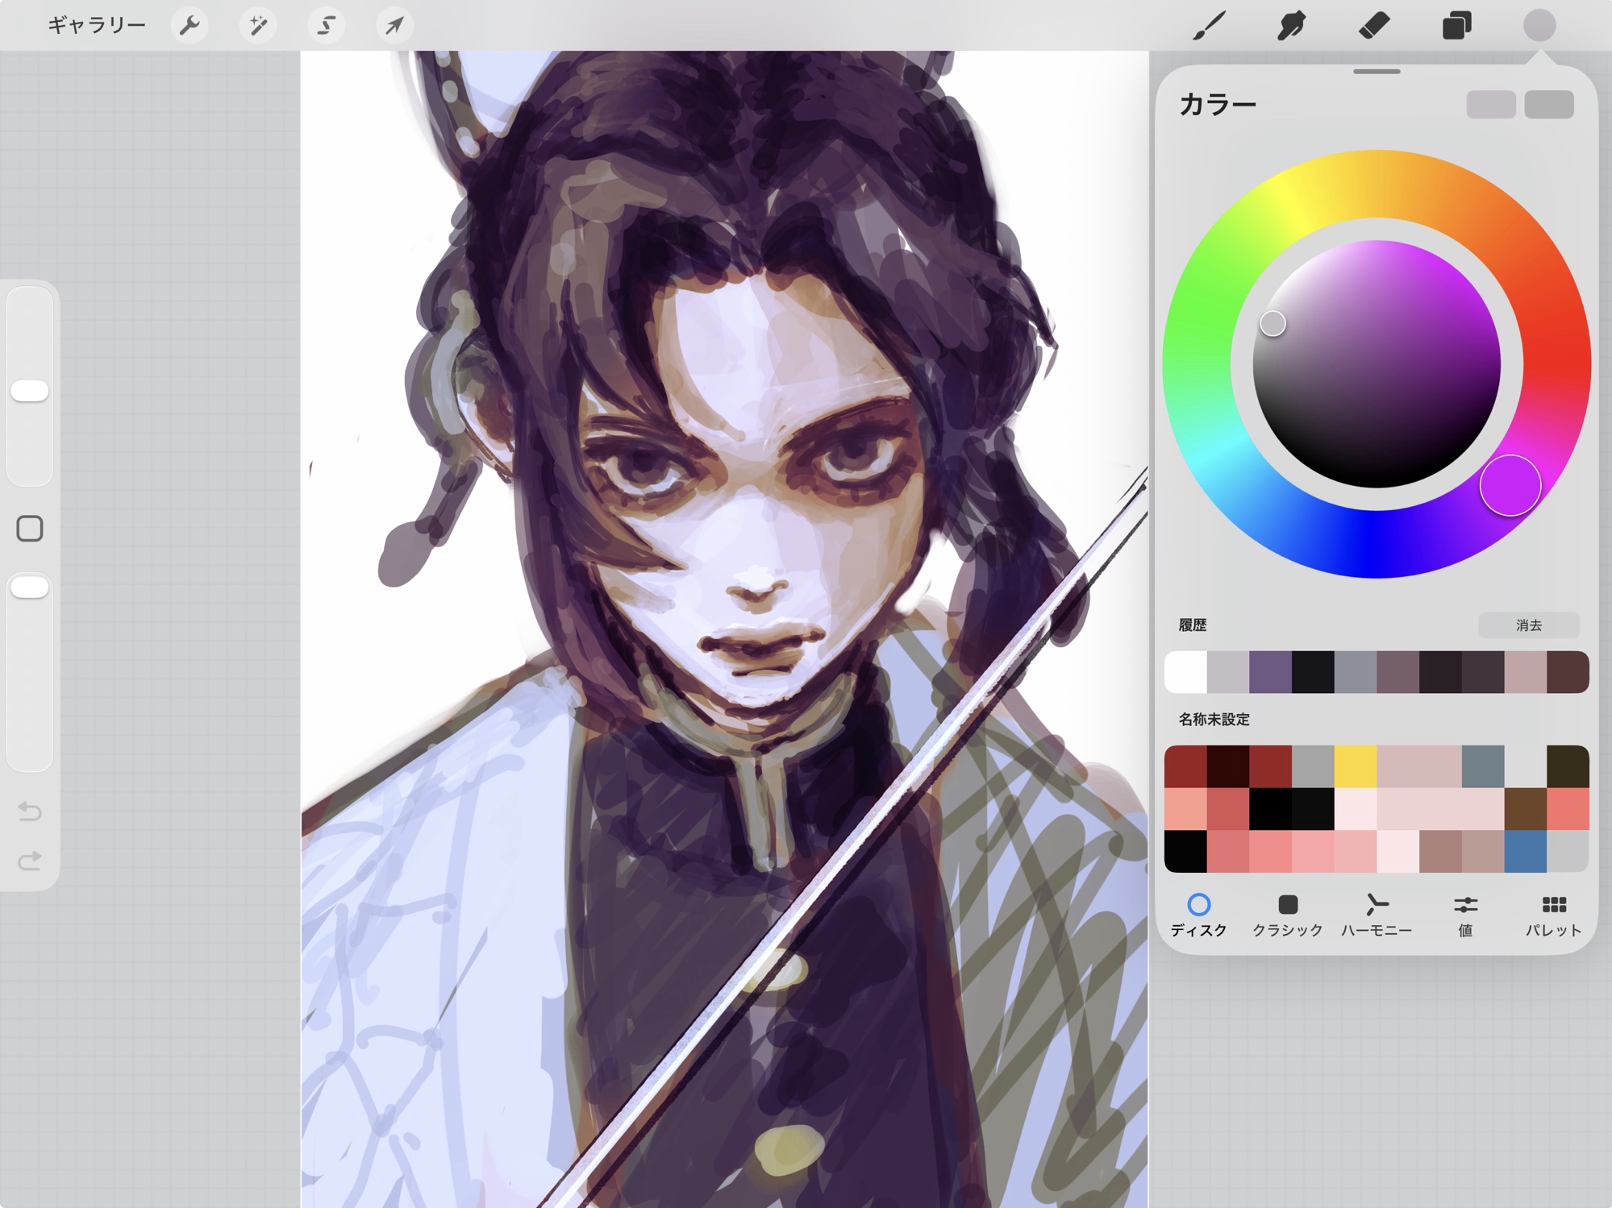Open the ハーモニー color tab

[1376, 915]
